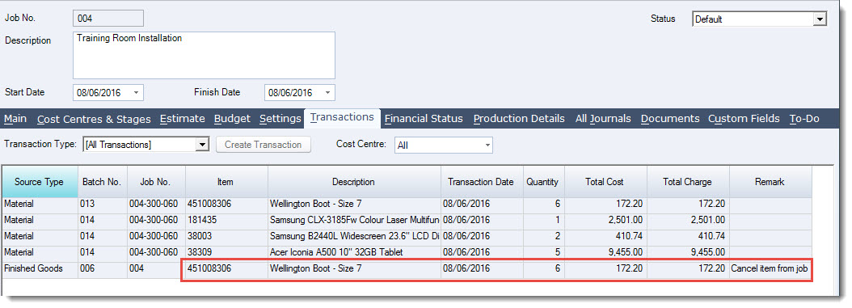Switch to Custom Fields tab
This screenshot has width=852, height=308.
tap(744, 118)
